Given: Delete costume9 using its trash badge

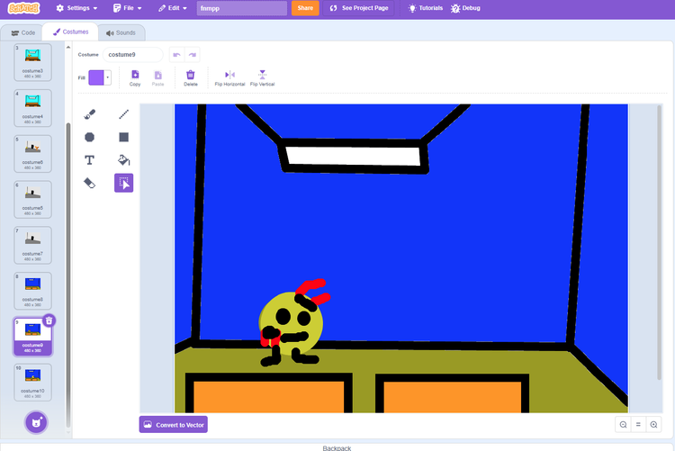Looking at the screenshot, I should pyautogui.click(x=49, y=320).
